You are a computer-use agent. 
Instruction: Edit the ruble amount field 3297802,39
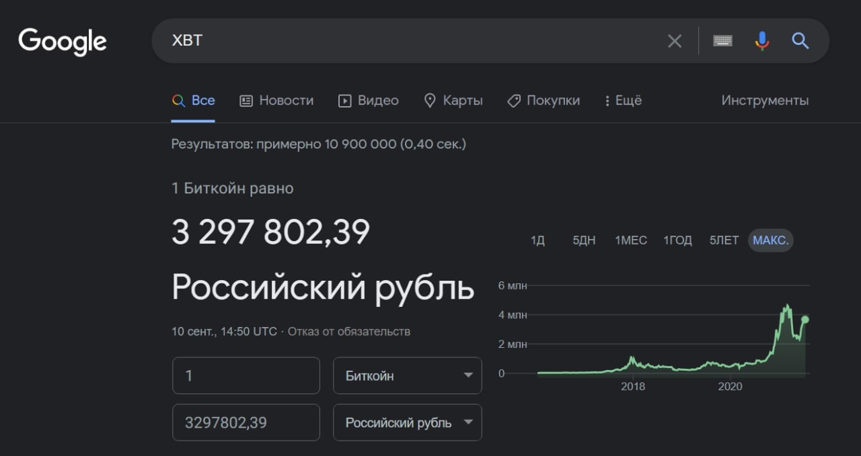(x=246, y=422)
